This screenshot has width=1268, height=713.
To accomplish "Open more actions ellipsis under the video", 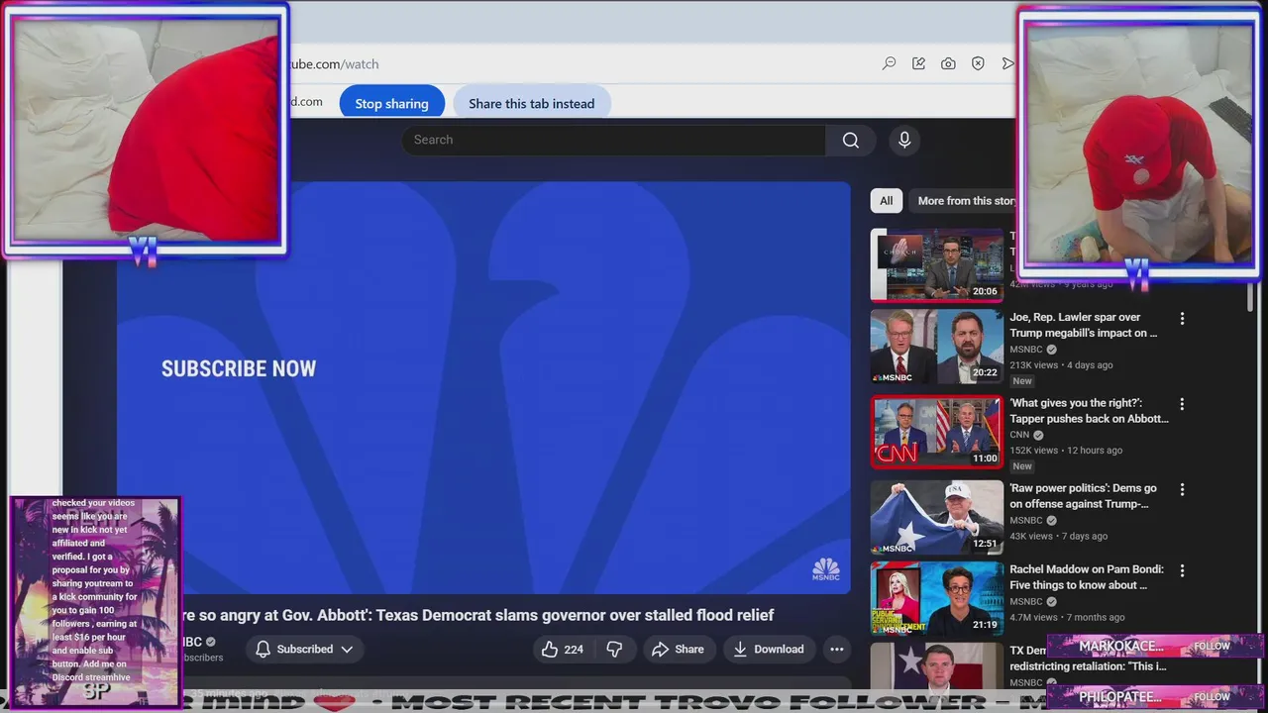I will coord(837,650).
